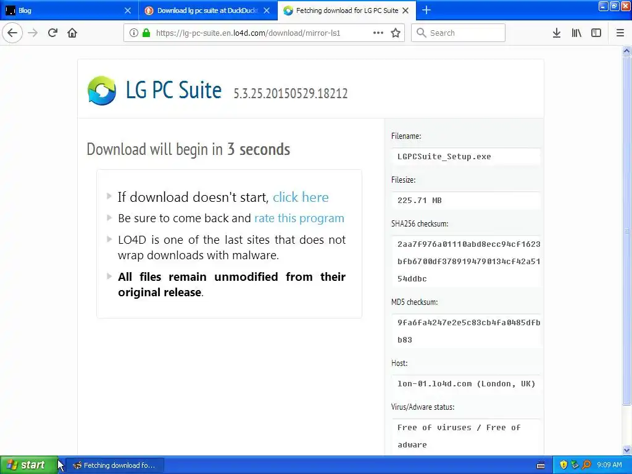
Task: Open the Firefox home page
Action: [x=72, y=33]
